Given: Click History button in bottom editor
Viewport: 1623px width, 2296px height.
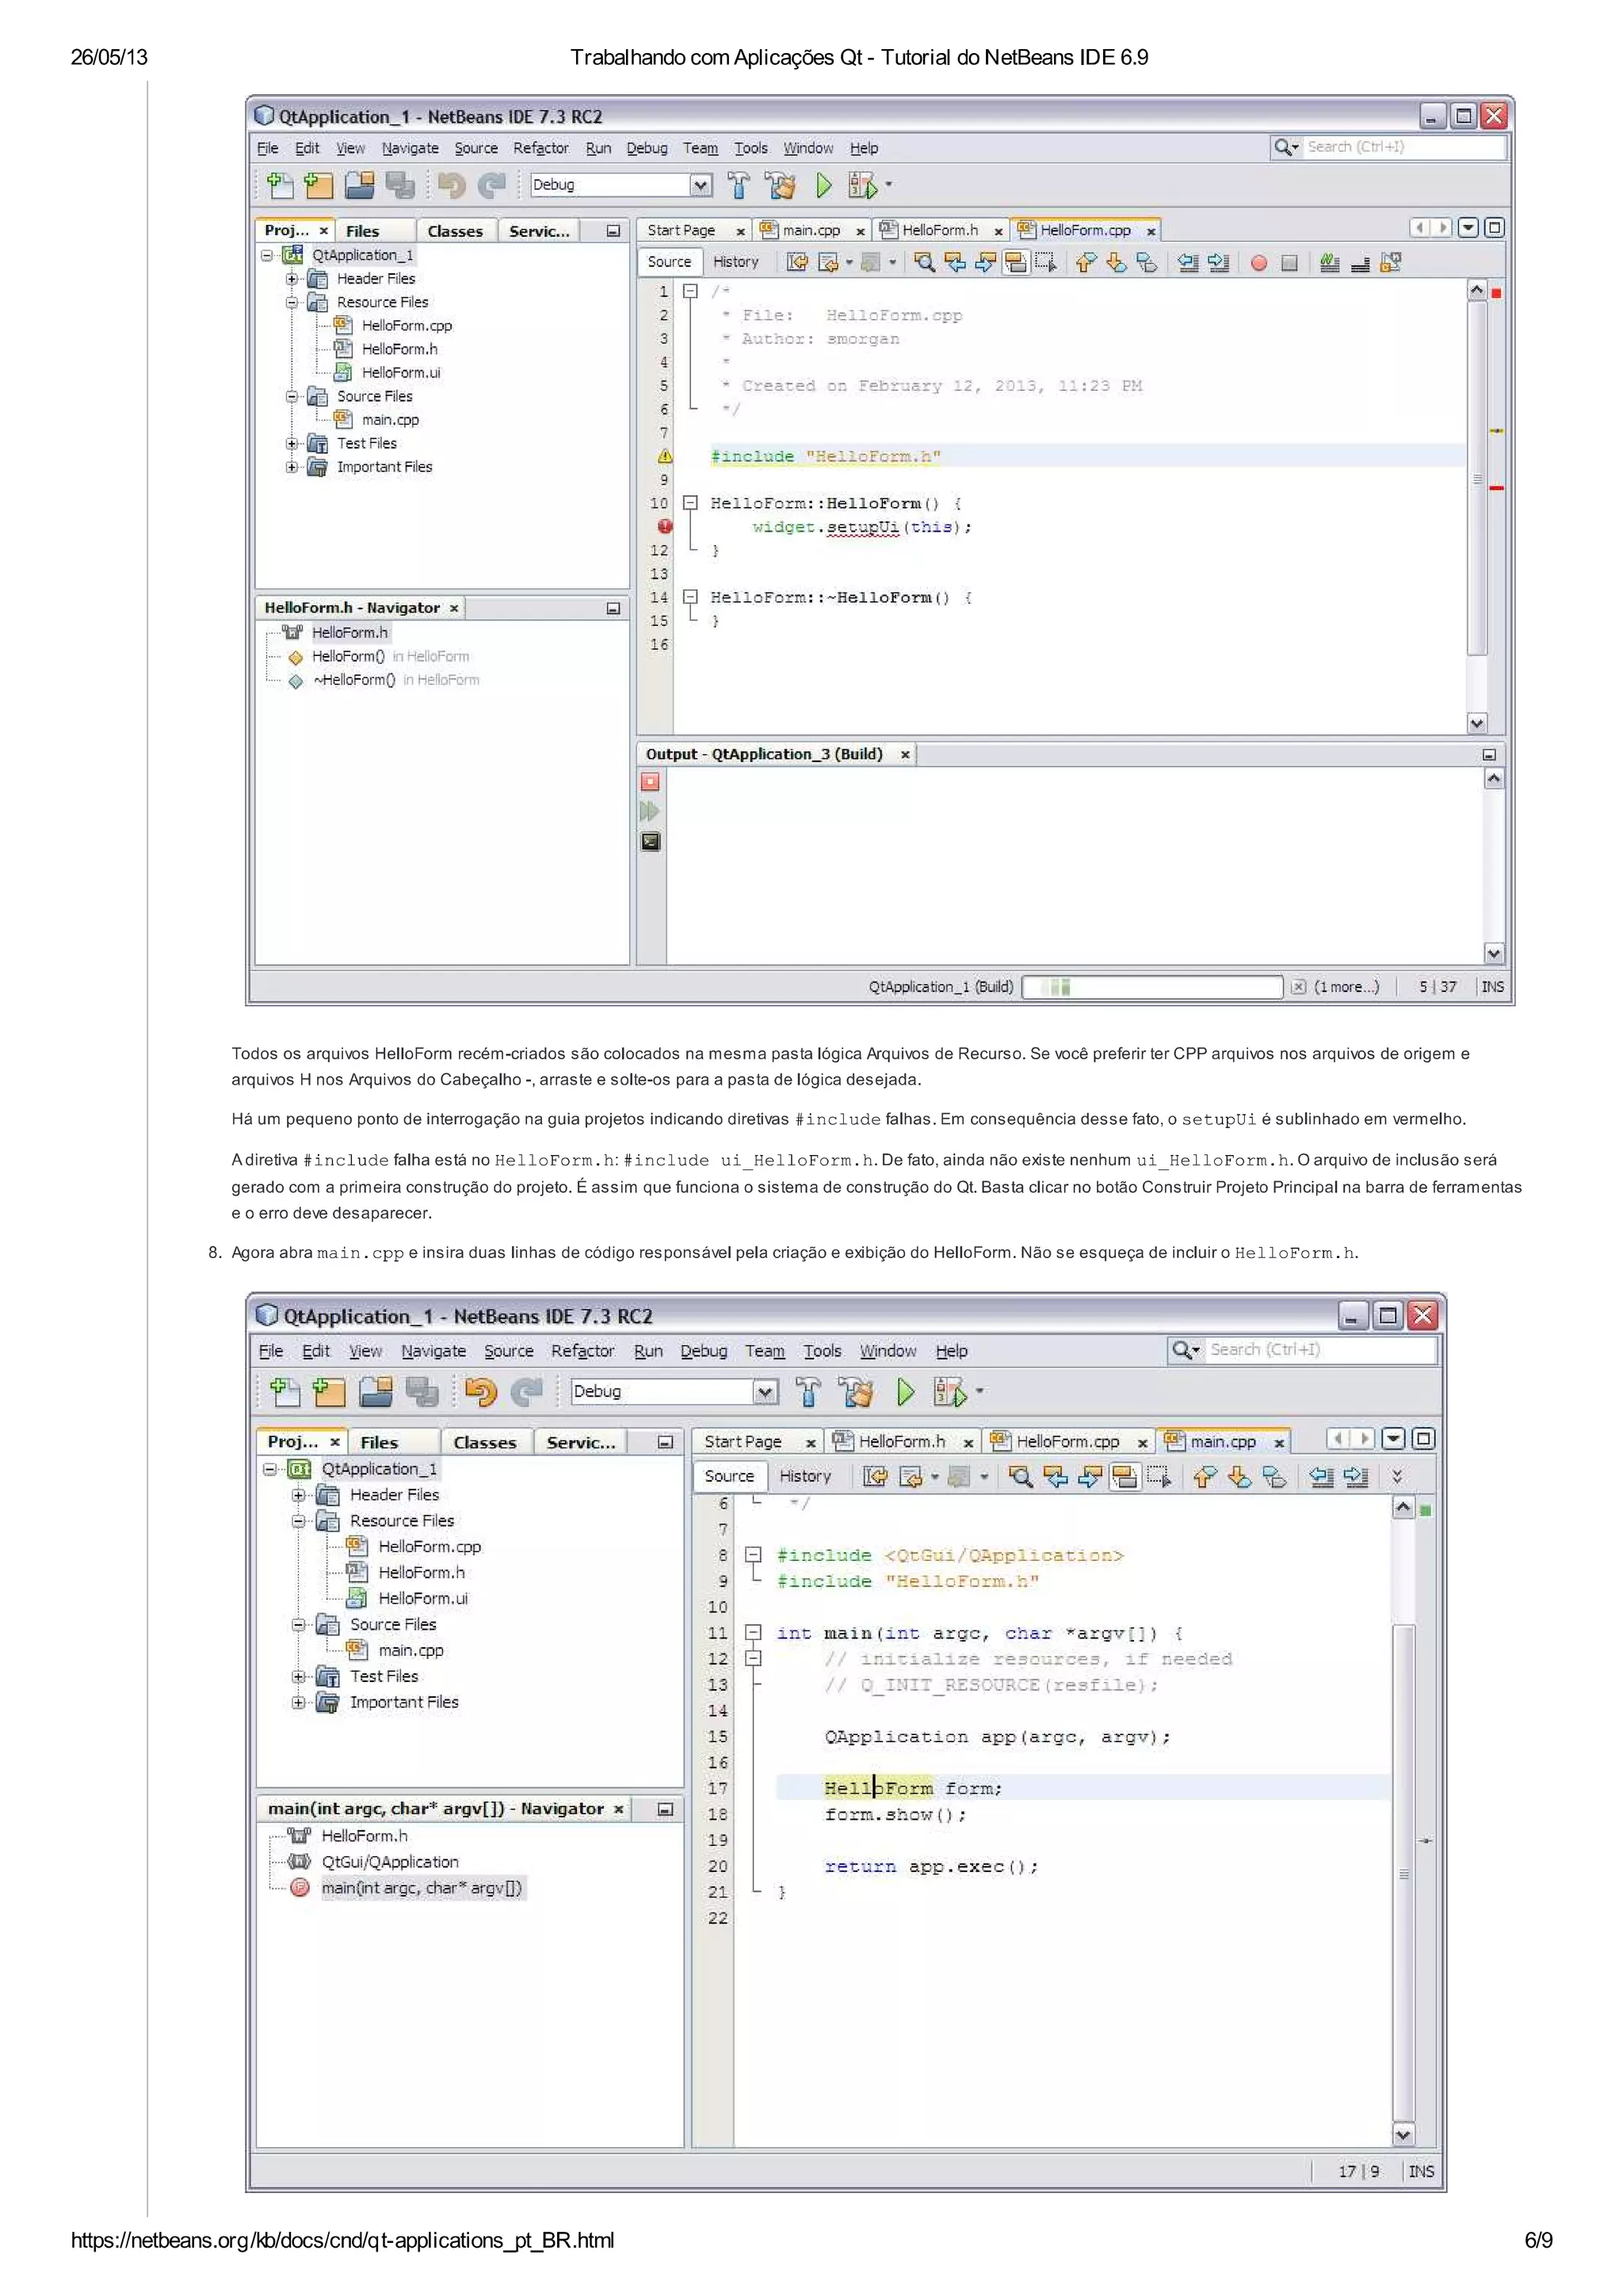Looking at the screenshot, I should pos(804,1476).
